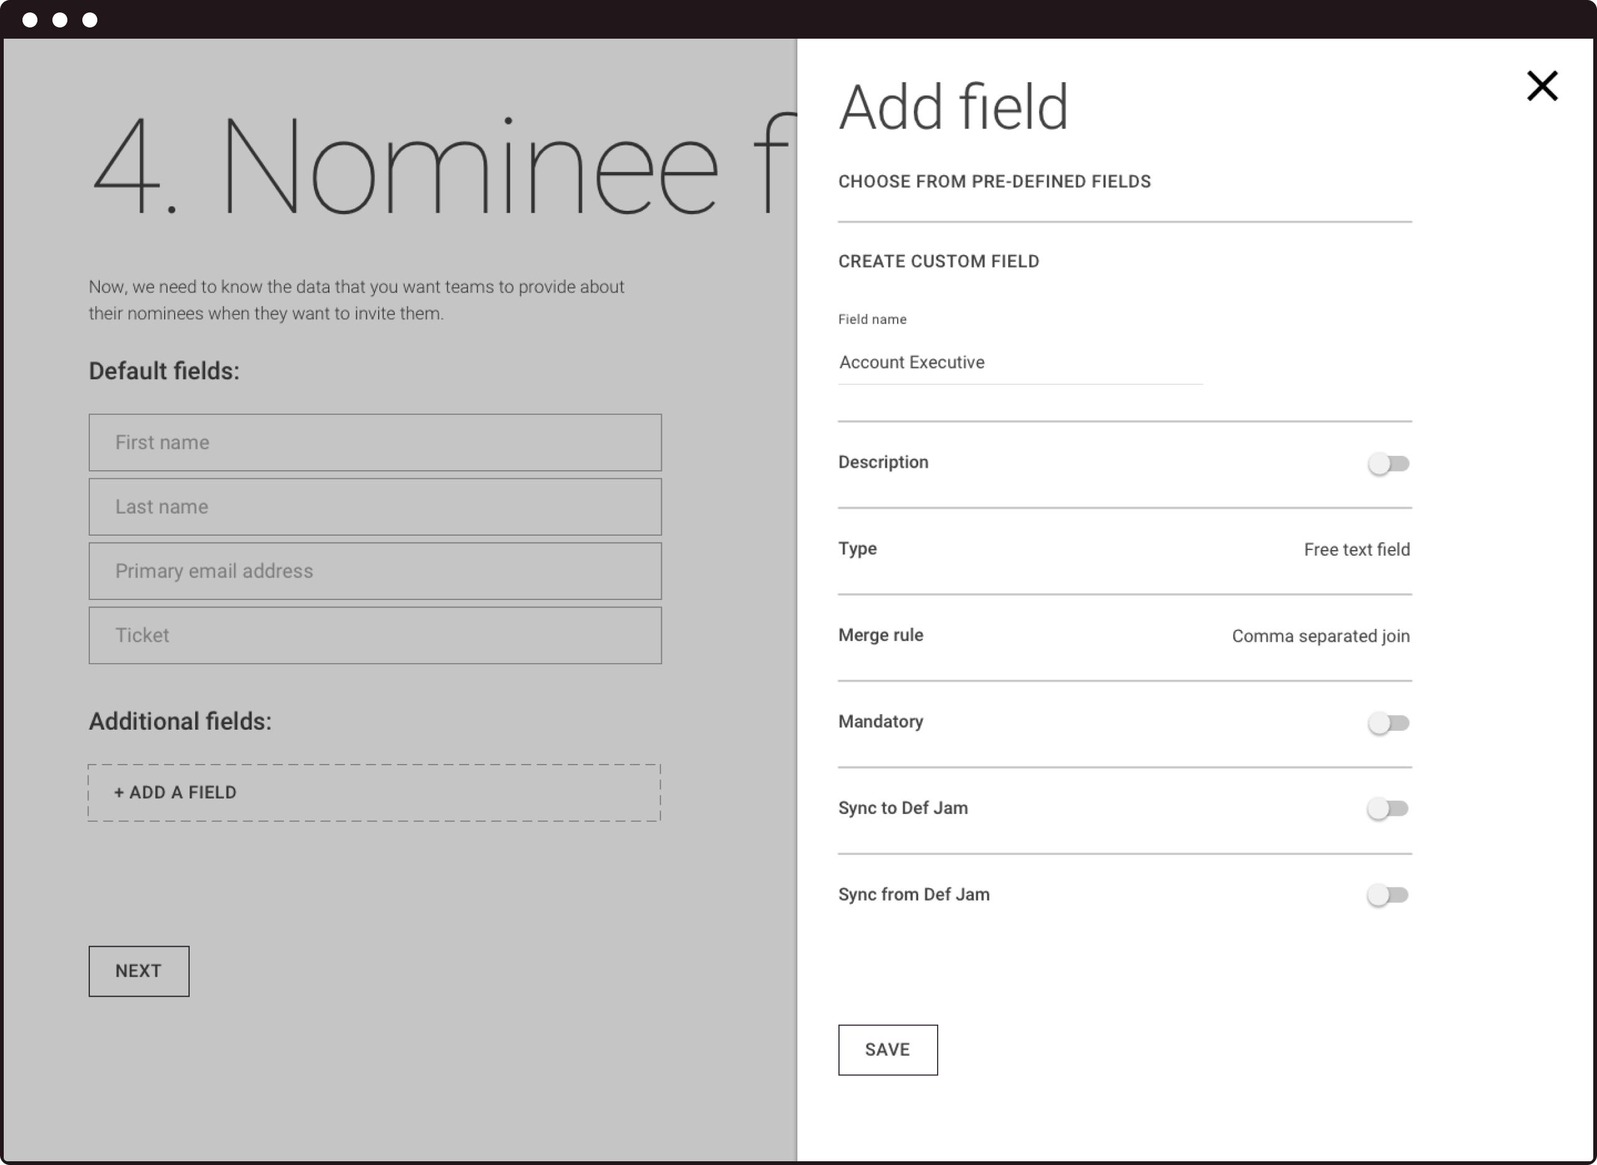The width and height of the screenshot is (1597, 1165).
Task: Select the Account Executive field name text
Action: point(913,362)
